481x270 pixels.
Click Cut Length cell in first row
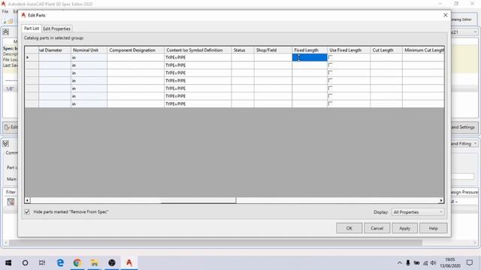pos(386,58)
